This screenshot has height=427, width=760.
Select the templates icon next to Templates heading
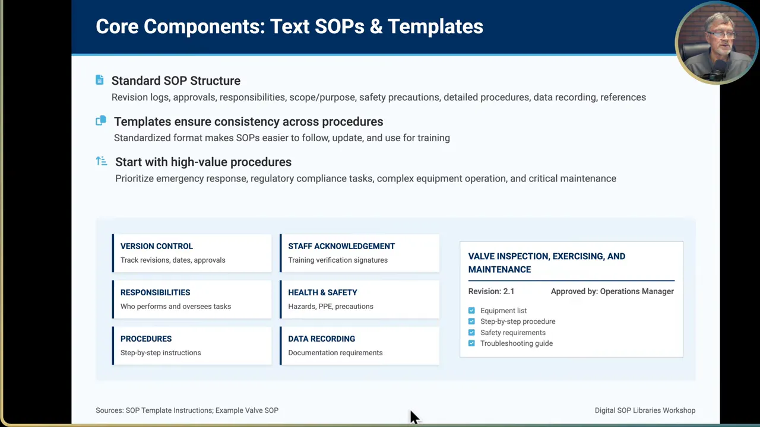click(x=100, y=120)
